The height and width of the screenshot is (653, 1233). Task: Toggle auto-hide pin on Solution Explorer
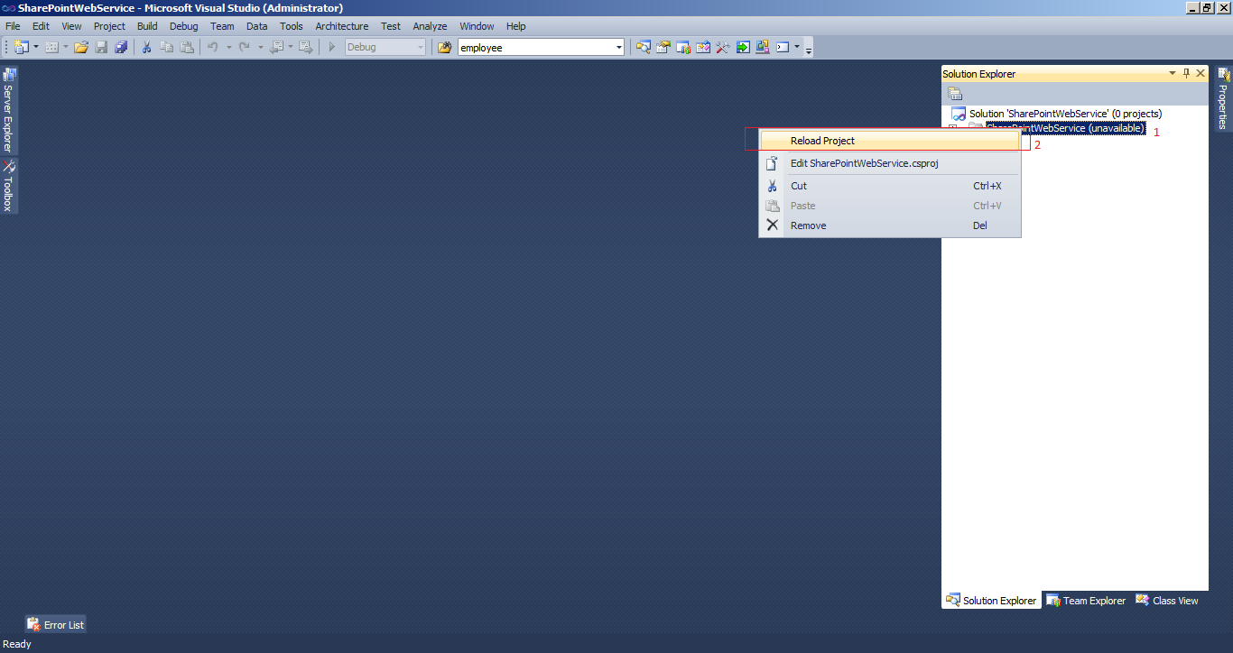(1186, 73)
